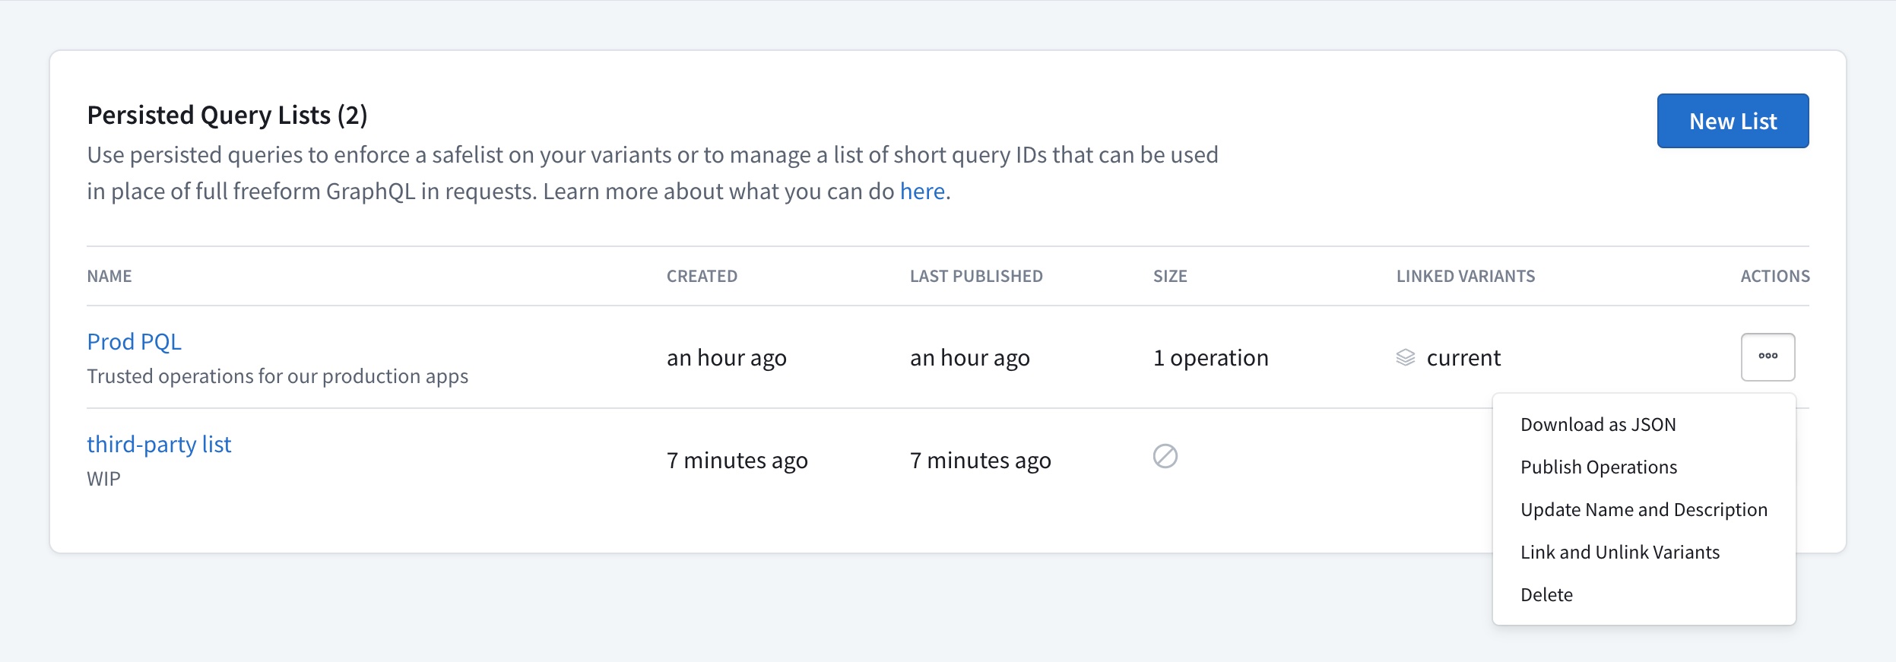Select Download as JSON
Screen dimensions: 1896x662
click(1598, 423)
